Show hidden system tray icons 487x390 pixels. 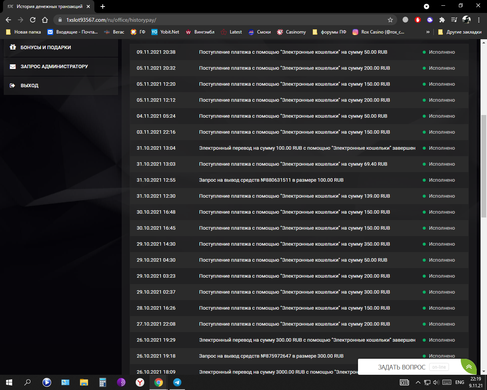418,382
